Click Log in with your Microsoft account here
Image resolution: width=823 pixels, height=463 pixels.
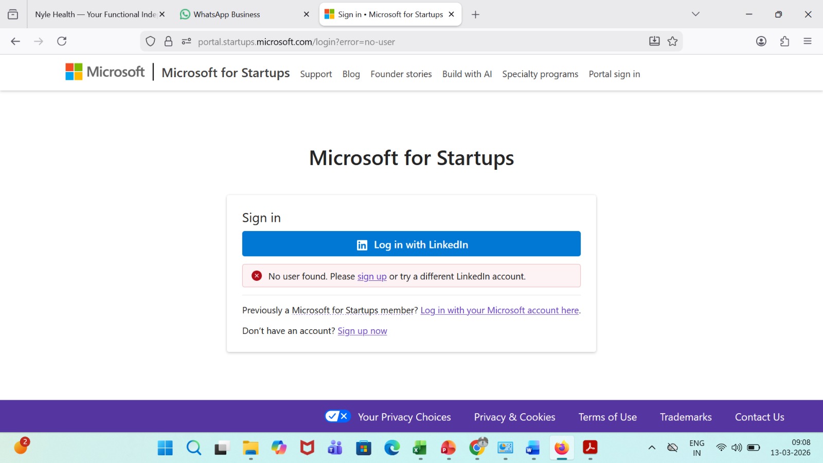tap(499, 310)
